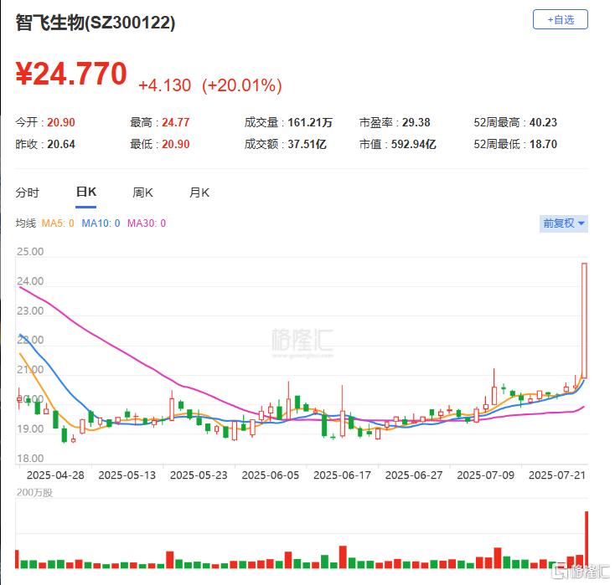Screen dimensions: 615x585
Task: Click the 成交额 value 37.51亿
Action: [307, 144]
